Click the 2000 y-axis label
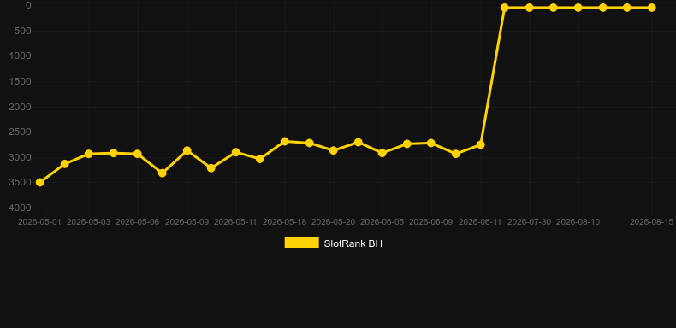 click(x=21, y=107)
